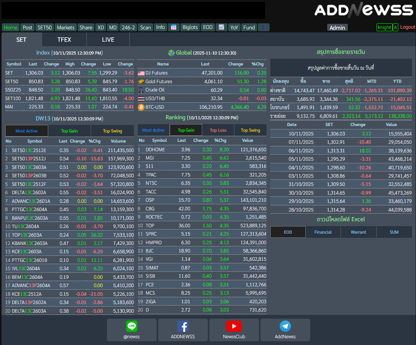416x345 pixels.
Task: Click the Admin button
Action: coord(337,27)
